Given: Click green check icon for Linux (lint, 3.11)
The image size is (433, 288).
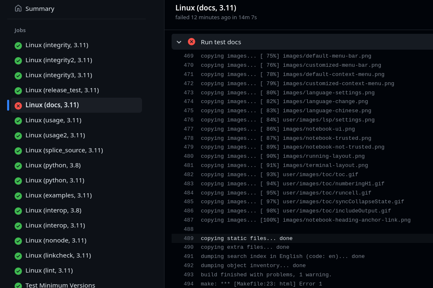Looking at the screenshot, I should [18, 271].
